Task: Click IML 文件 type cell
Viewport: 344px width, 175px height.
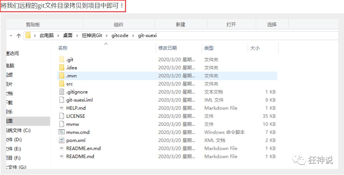Action: tap(214, 100)
